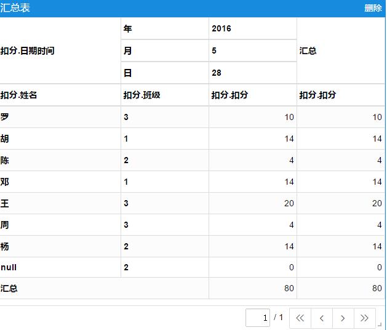Image resolution: width=387 pixels, height=330 pixels.
Task: Click the value 20 in 王 row's 汇总 column
Action: (377, 203)
